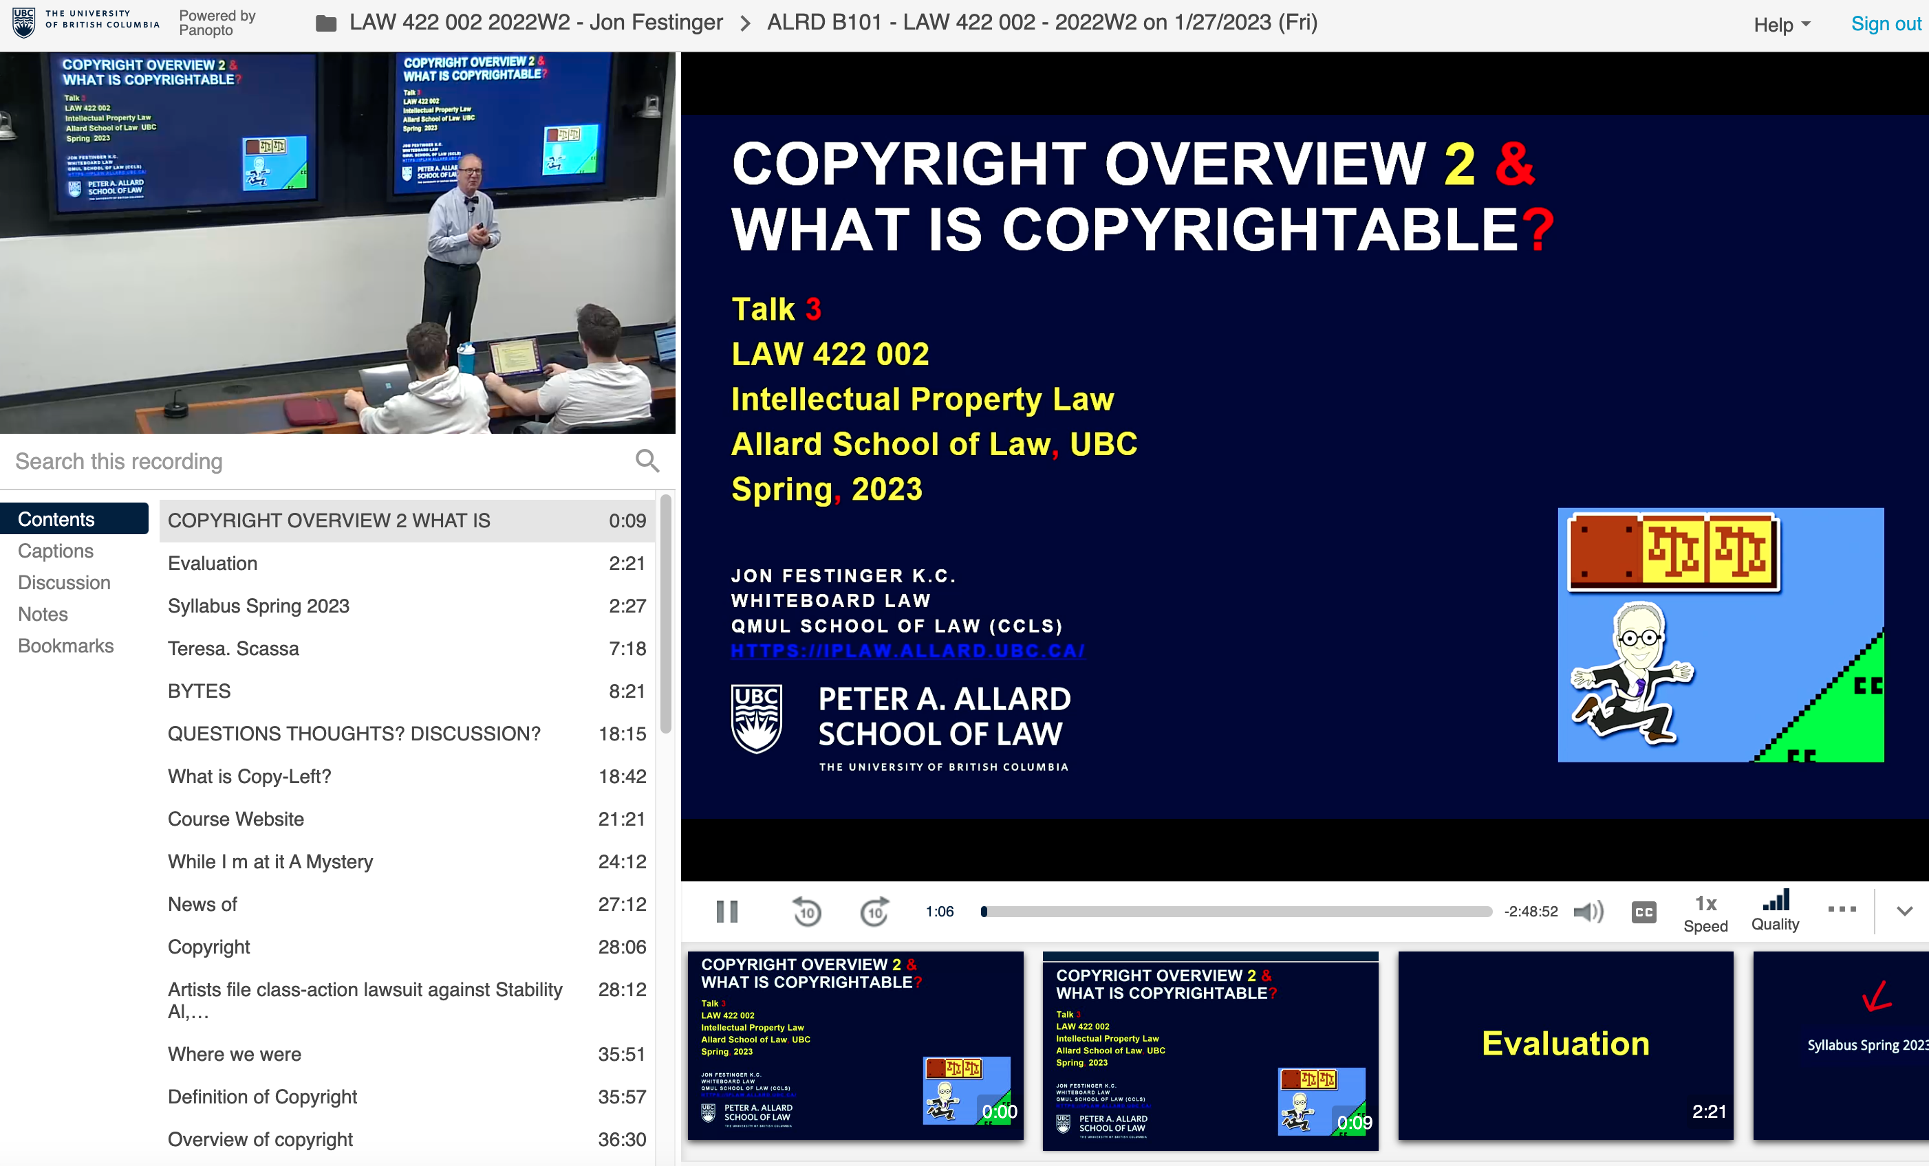Select the Bookmarks tab

pyautogui.click(x=66, y=646)
